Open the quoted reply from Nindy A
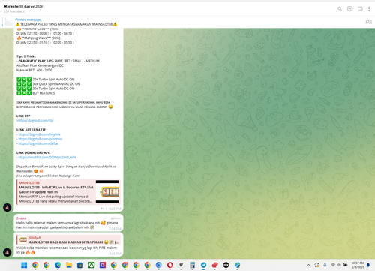 click(x=68, y=240)
